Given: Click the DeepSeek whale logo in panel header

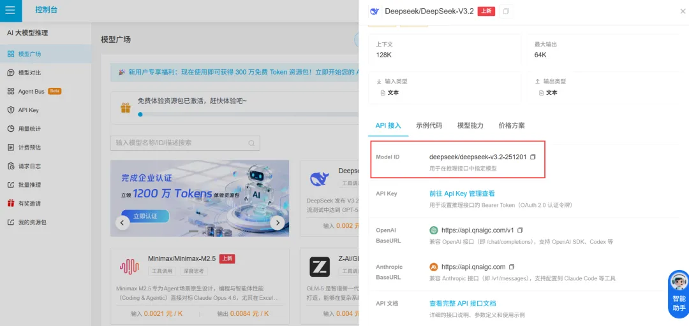Looking at the screenshot, I should [x=374, y=11].
